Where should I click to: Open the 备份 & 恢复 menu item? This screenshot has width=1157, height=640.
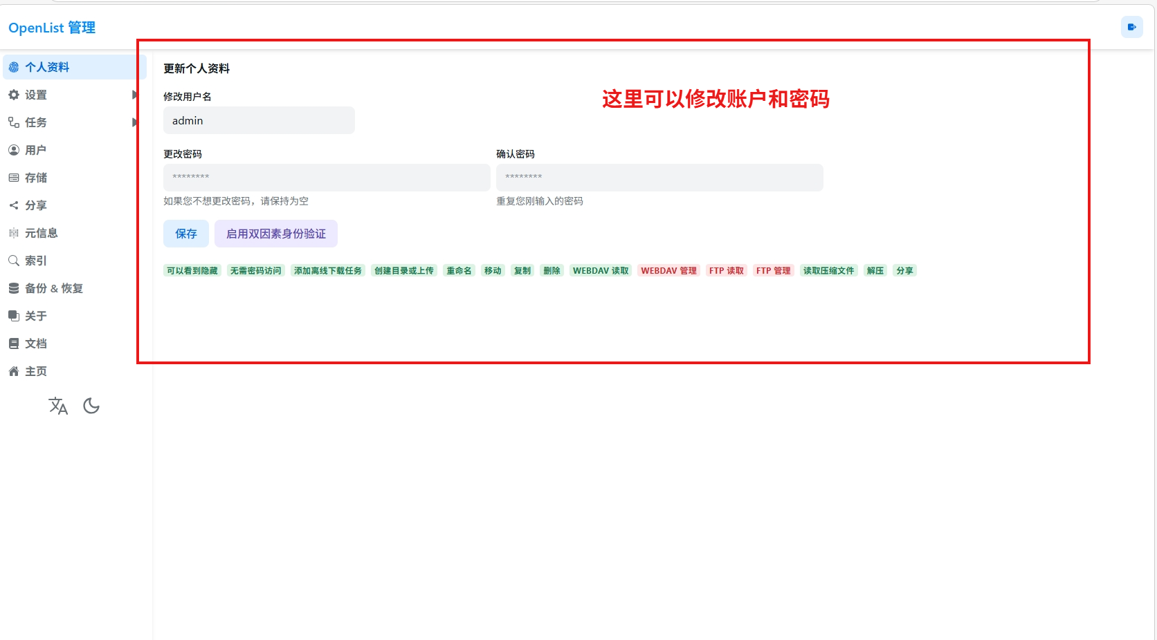75,288
